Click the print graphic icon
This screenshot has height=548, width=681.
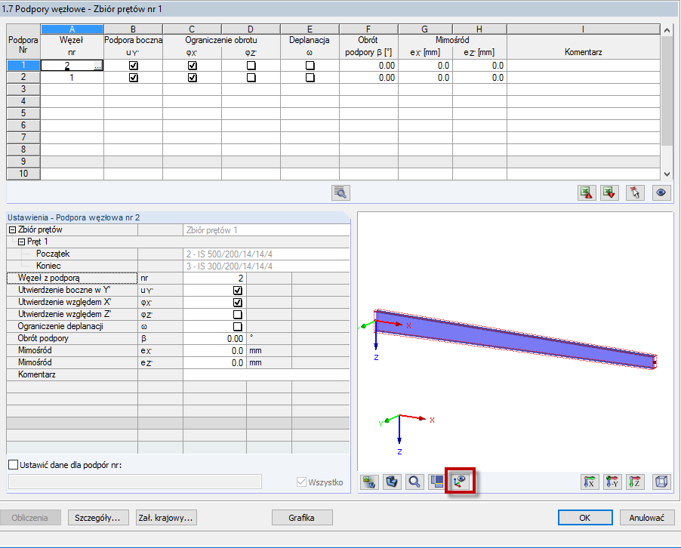369,482
